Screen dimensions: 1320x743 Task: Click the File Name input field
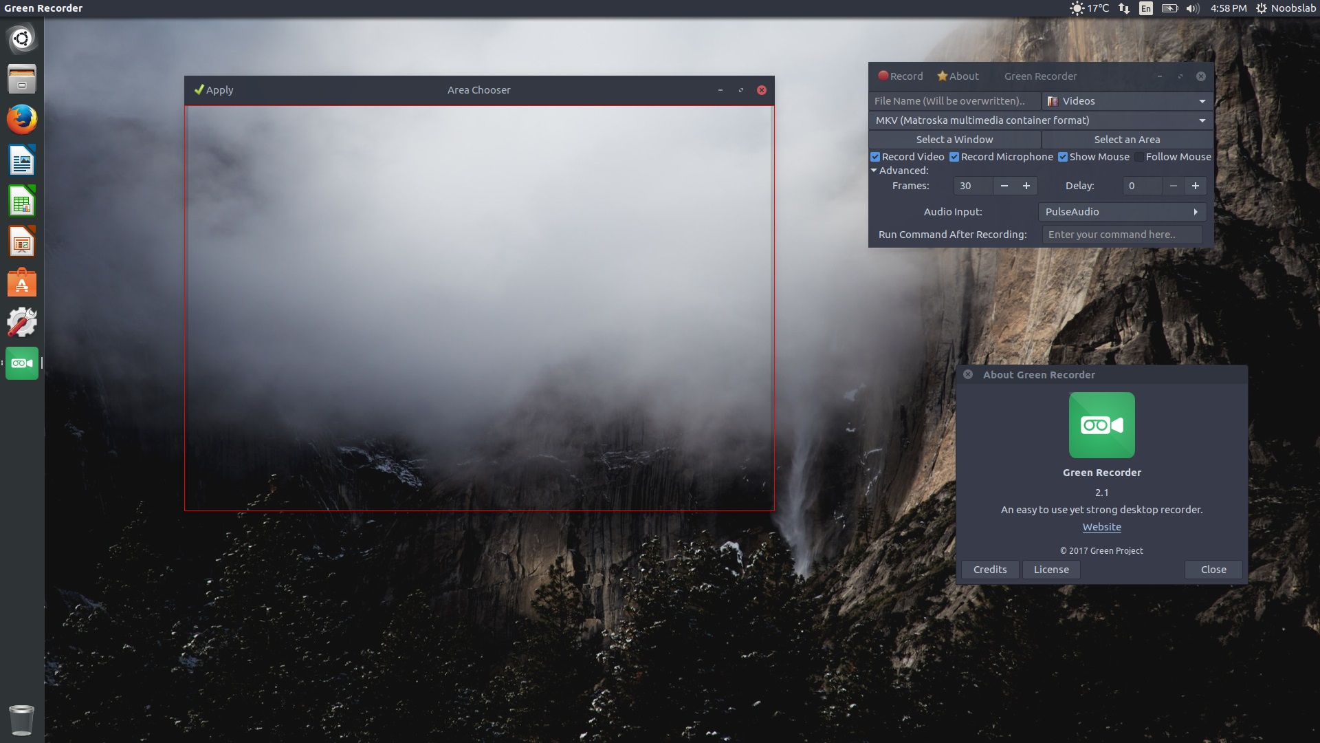point(952,101)
